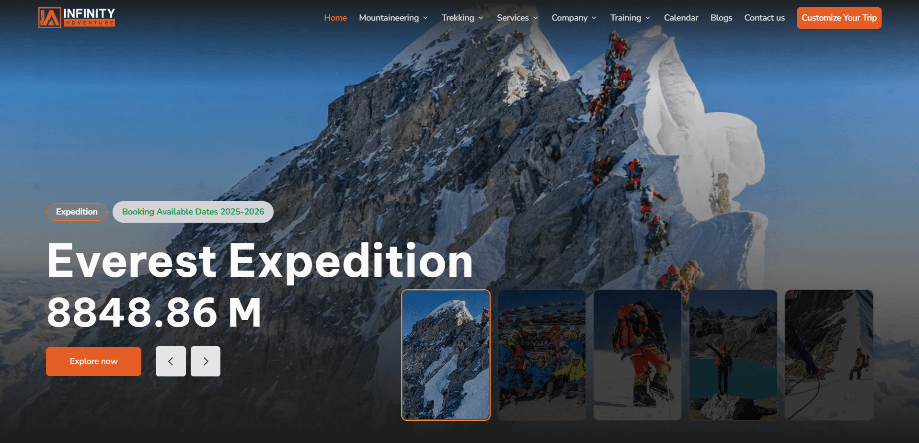Expand the Training dropdown menu

pos(630,18)
